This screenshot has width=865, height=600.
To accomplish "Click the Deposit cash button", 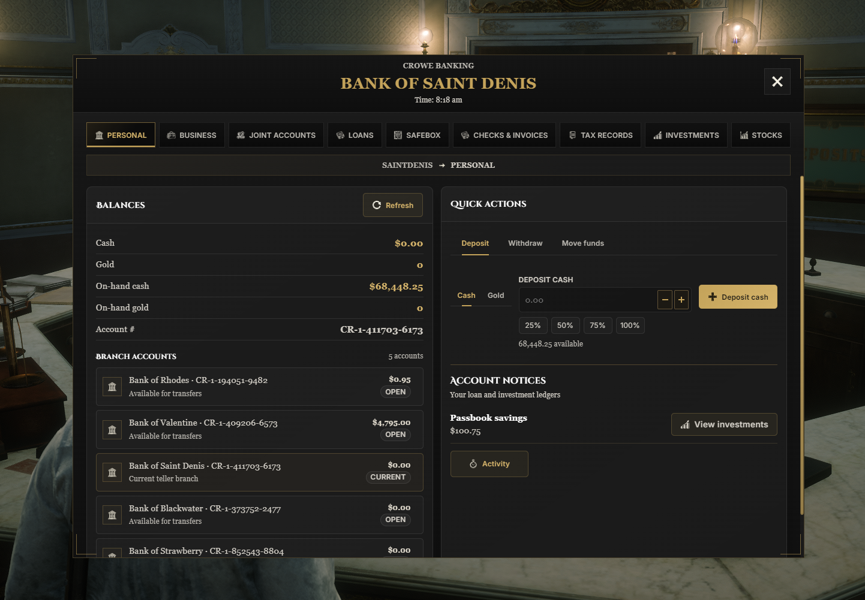I will [x=738, y=297].
